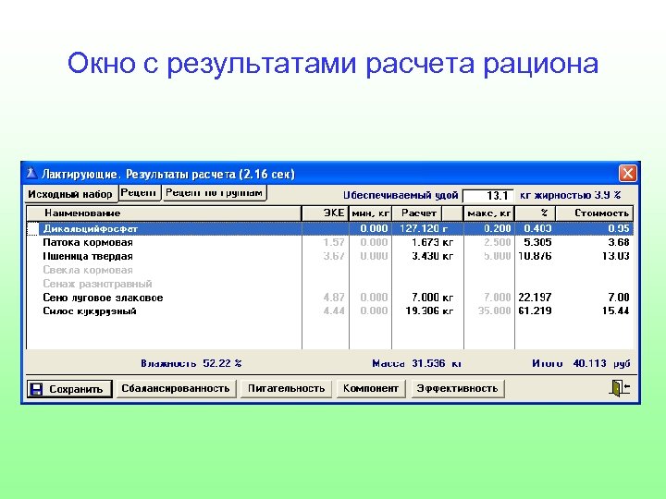Click the 22.197 percent cell
The width and height of the screenshot is (666, 499).
click(535, 298)
